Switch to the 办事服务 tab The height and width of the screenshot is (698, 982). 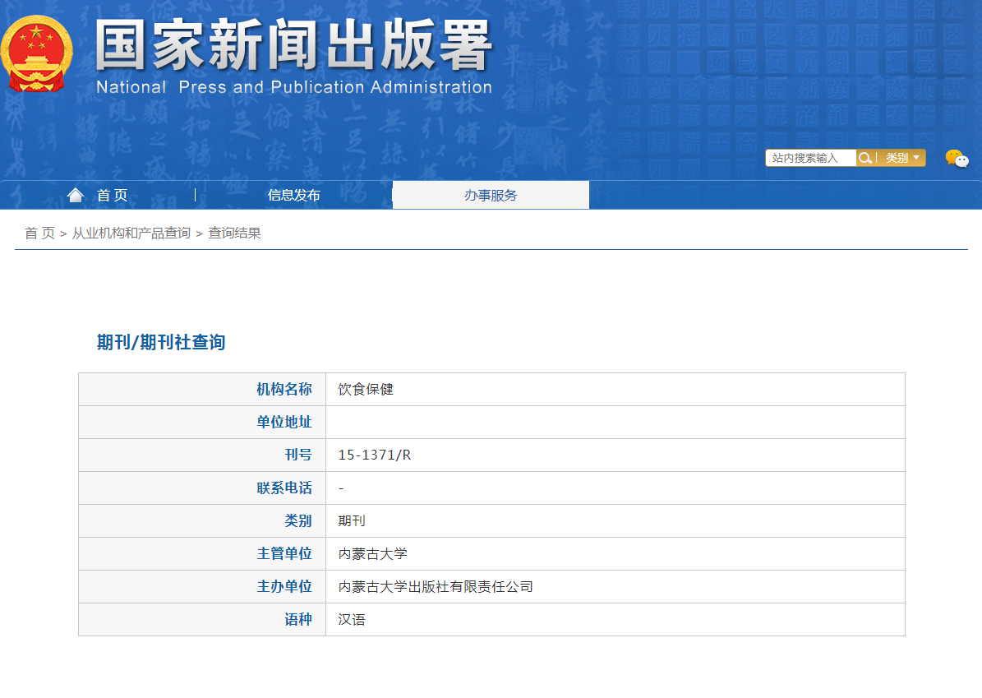point(491,195)
